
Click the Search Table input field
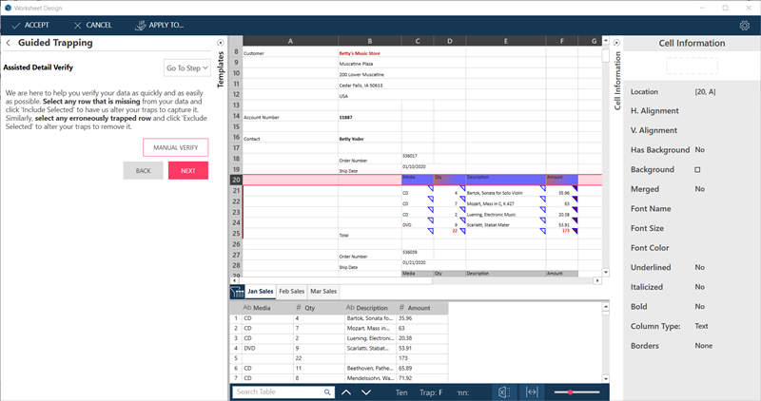278,391
